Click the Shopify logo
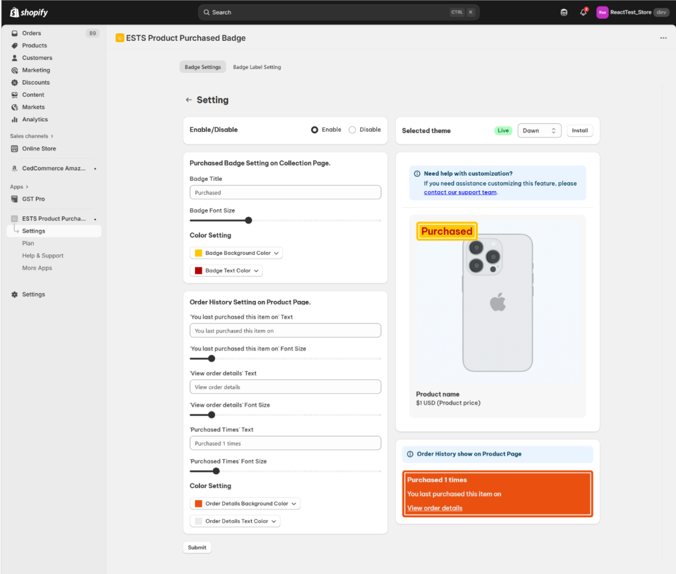Screen dimensions: 676x574 point(29,12)
